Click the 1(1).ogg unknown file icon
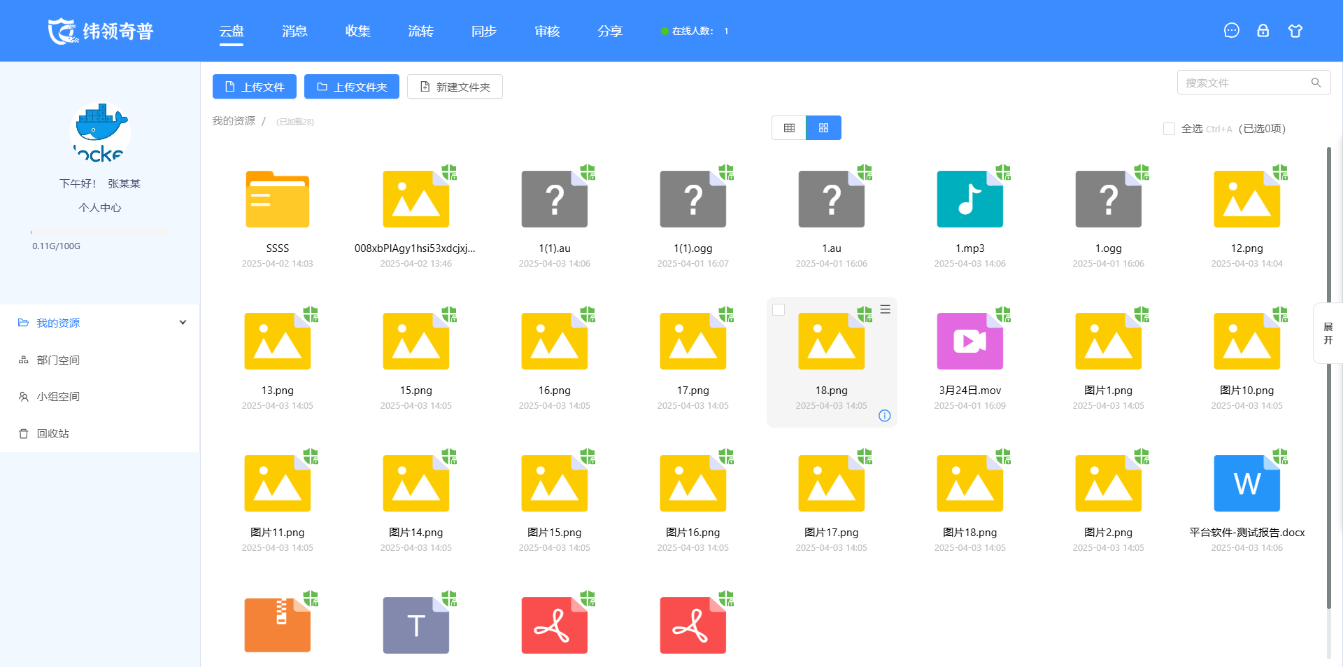 click(693, 199)
